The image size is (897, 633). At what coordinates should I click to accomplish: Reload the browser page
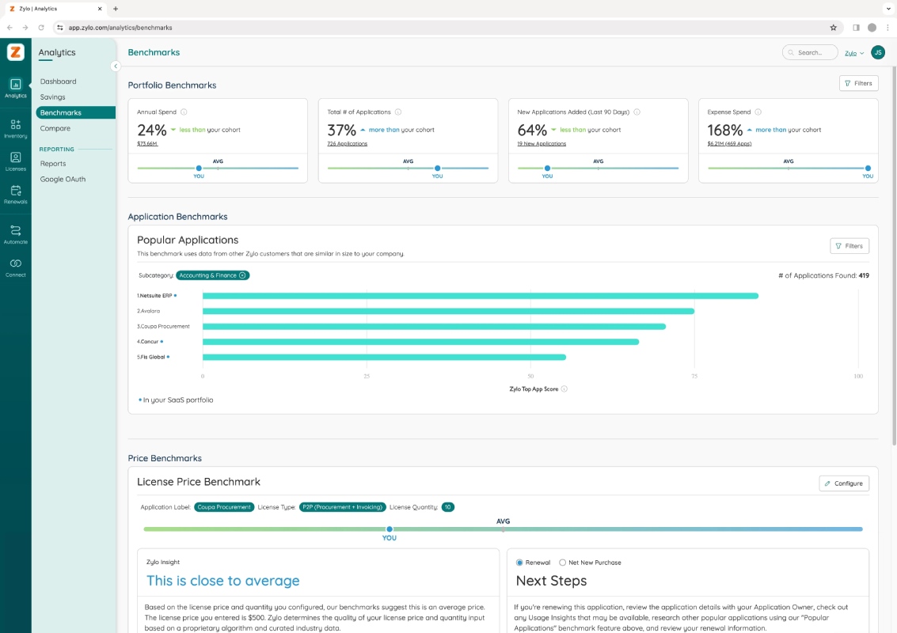pos(41,28)
